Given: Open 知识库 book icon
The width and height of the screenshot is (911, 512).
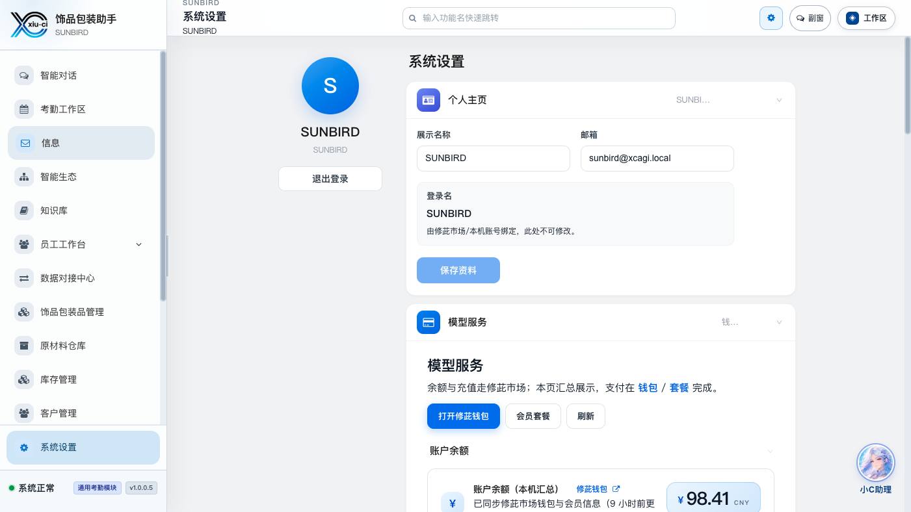Looking at the screenshot, I should coord(24,211).
